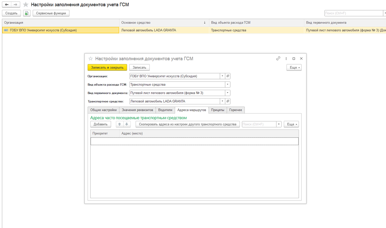Switch to the Общие настройки tab

(103, 110)
